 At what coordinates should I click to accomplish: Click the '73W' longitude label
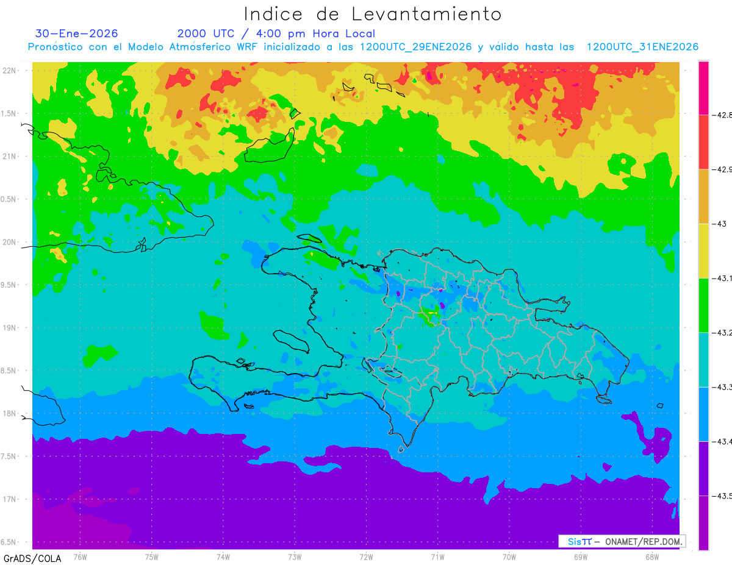tap(295, 557)
